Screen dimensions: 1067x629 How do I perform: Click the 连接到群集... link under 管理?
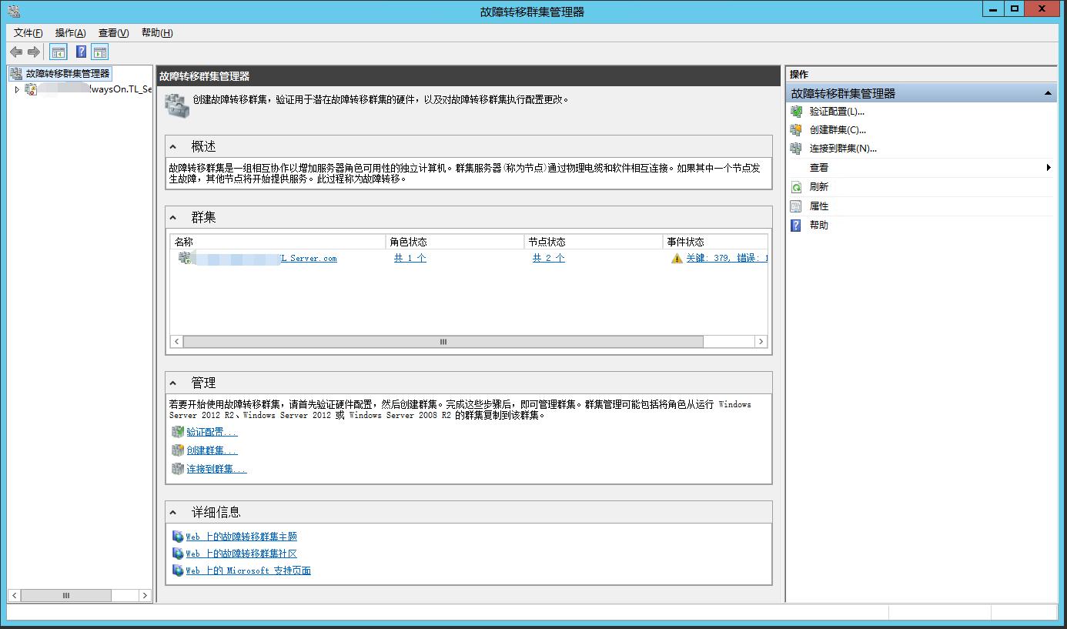pyautogui.click(x=216, y=469)
